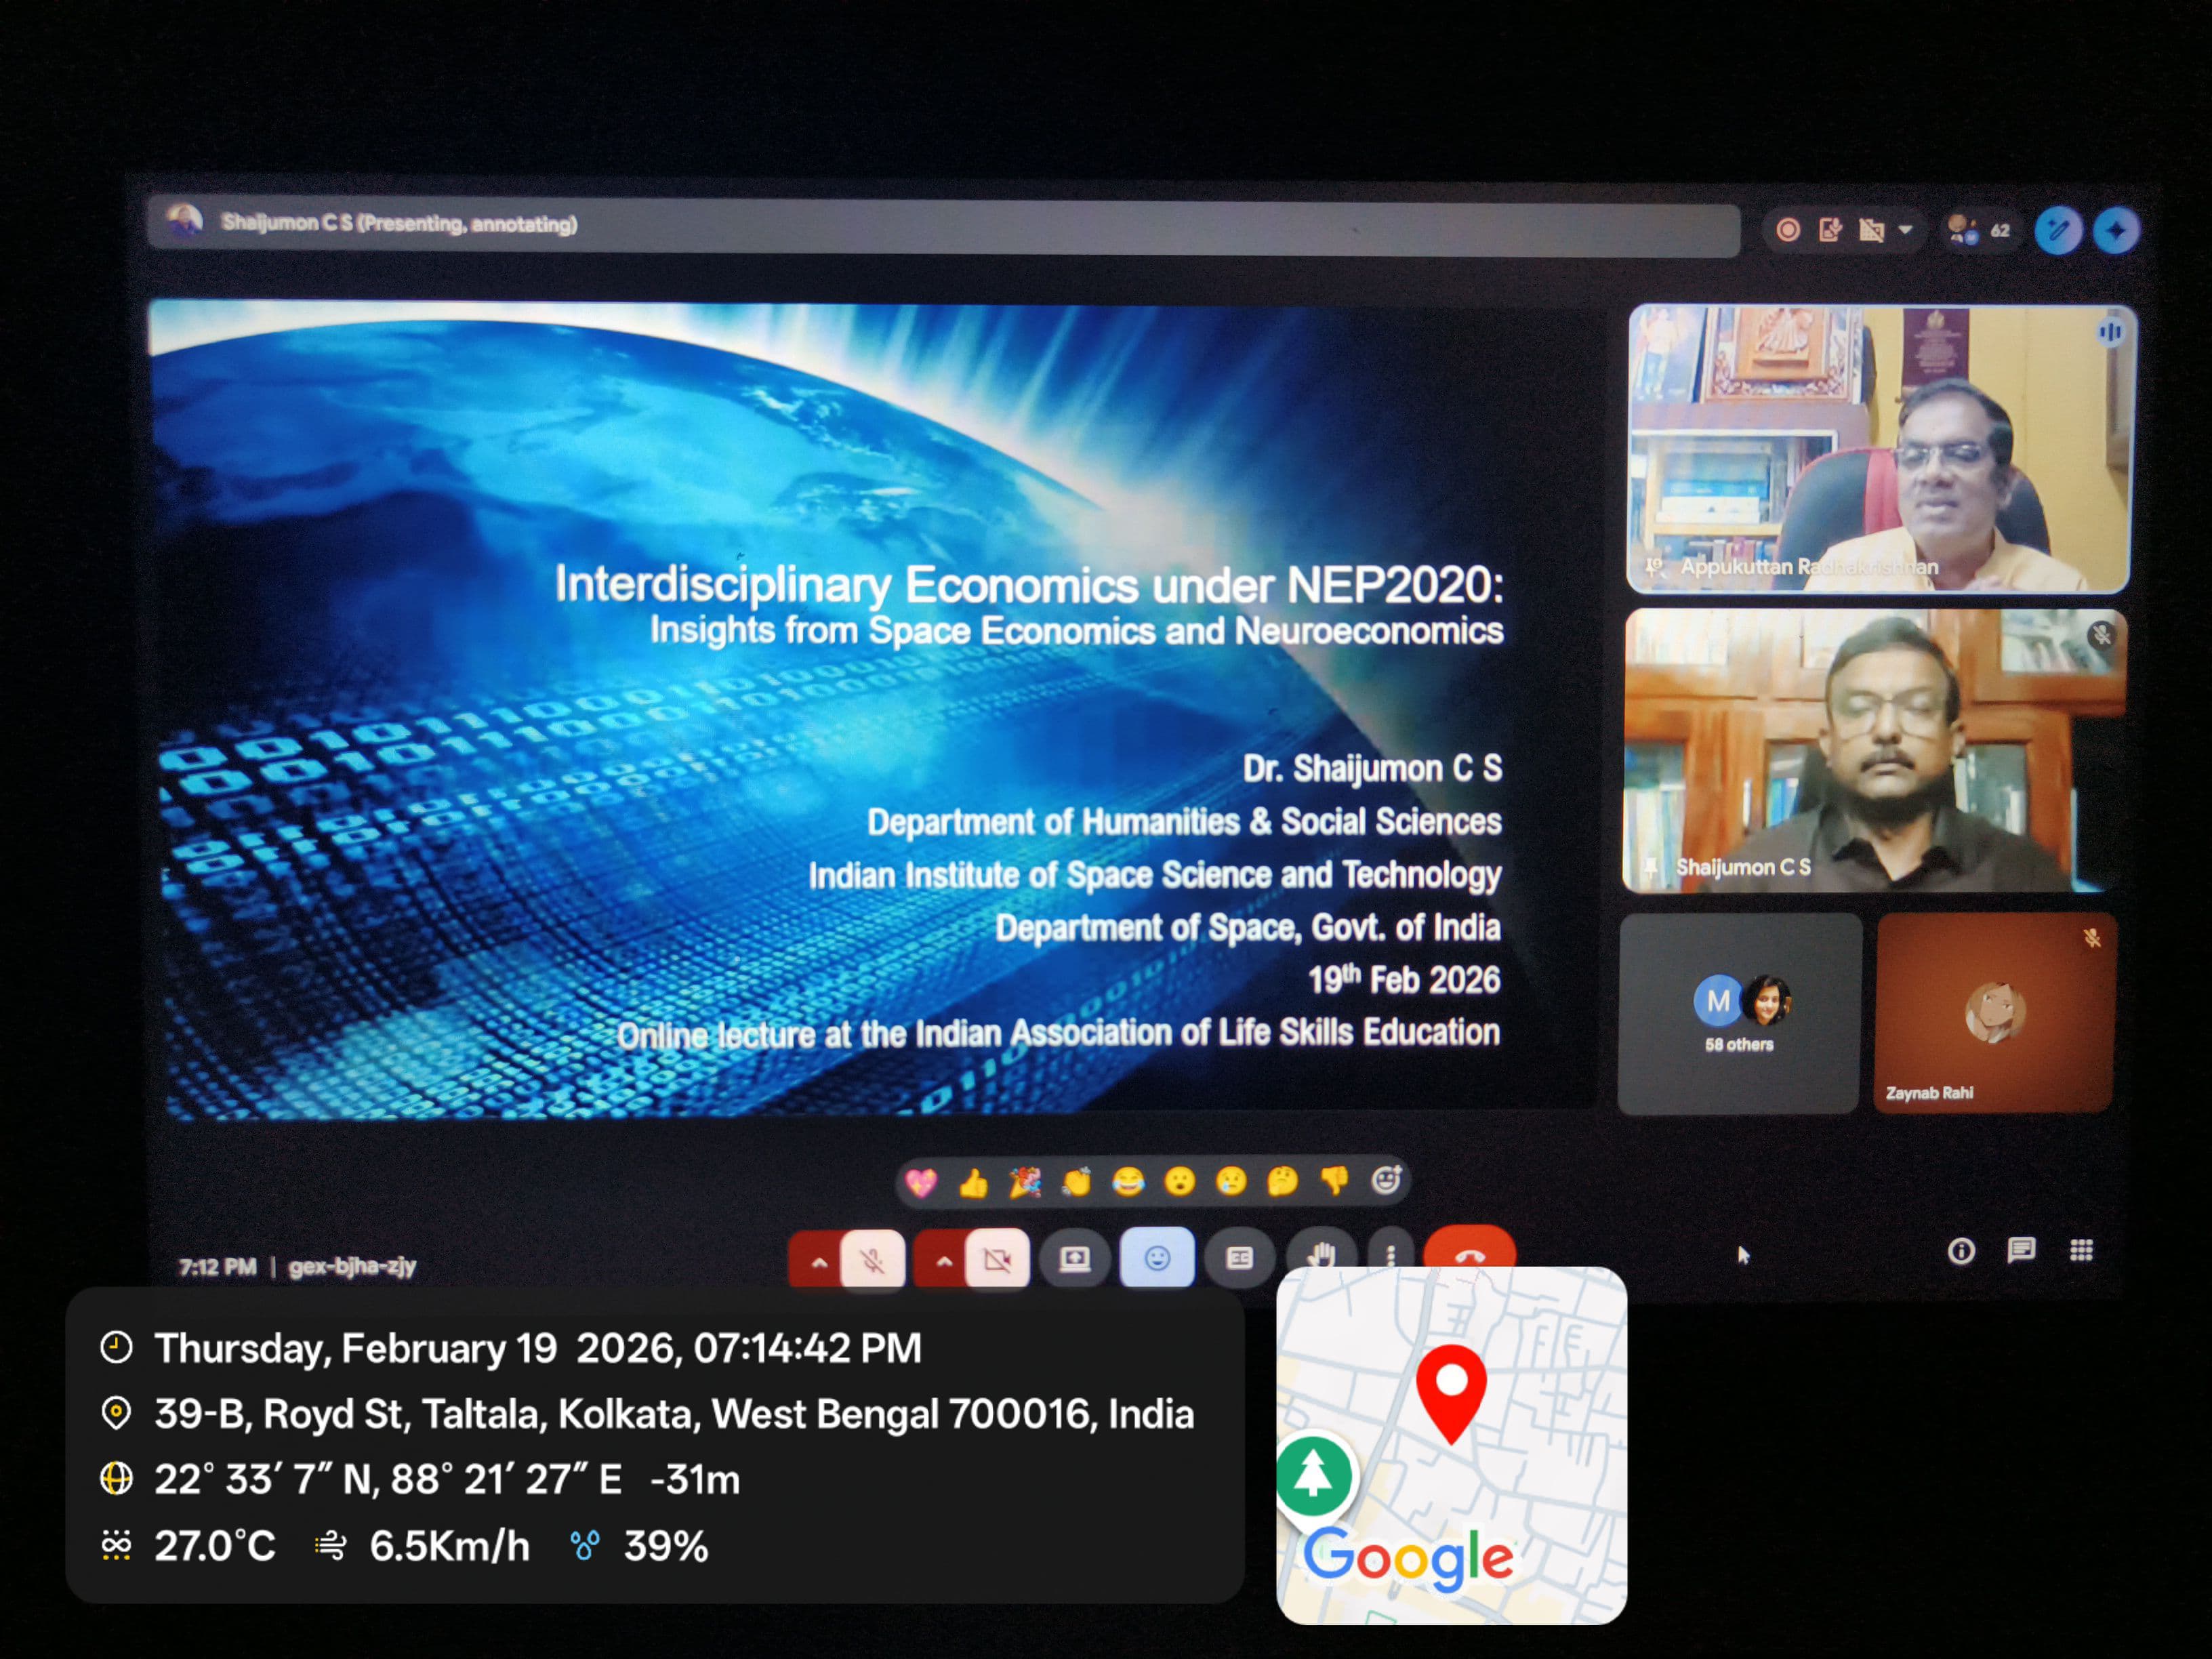Send the thumbs up reaction
Screen dimensions: 2212x1659
pyautogui.click(x=973, y=1185)
